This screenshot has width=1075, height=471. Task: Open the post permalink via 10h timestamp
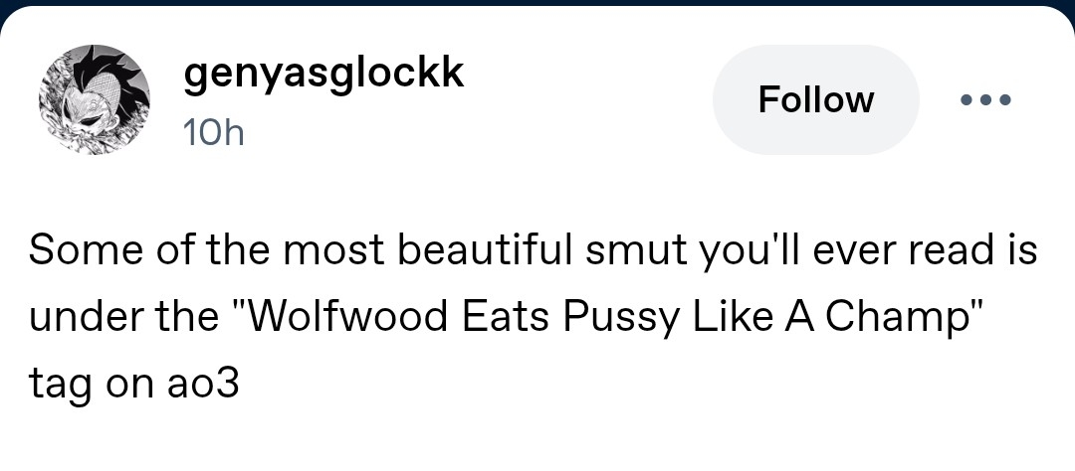pyautogui.click(x=213, y=133)
